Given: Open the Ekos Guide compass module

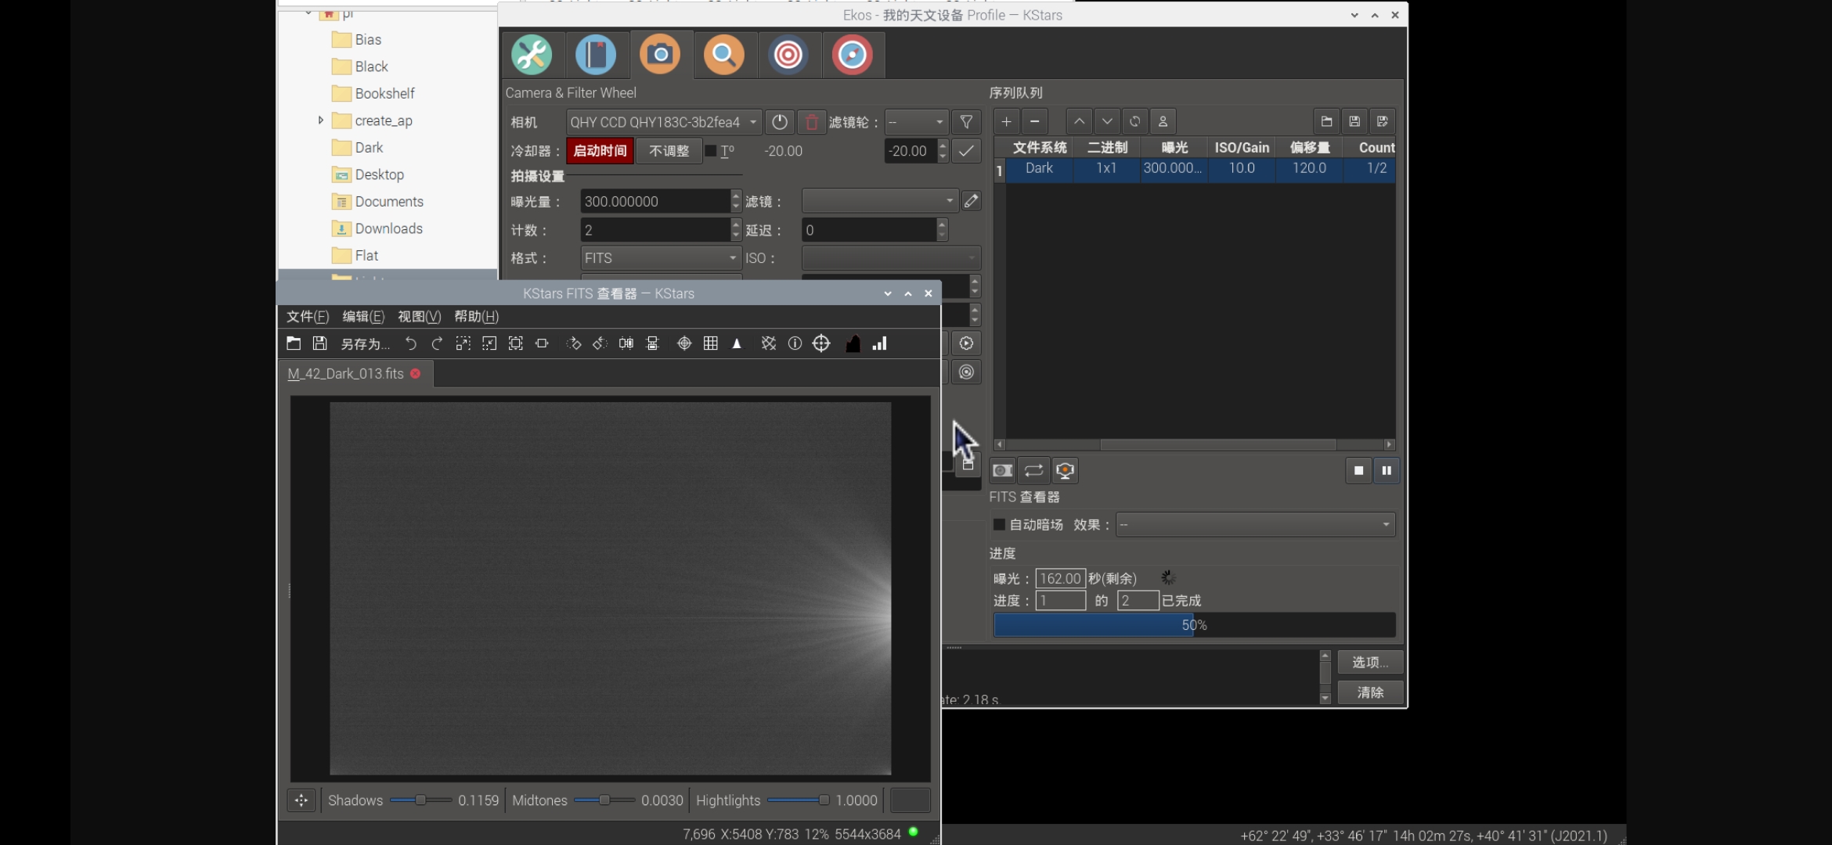Looking at the screenshot, I should click(853, 55).
